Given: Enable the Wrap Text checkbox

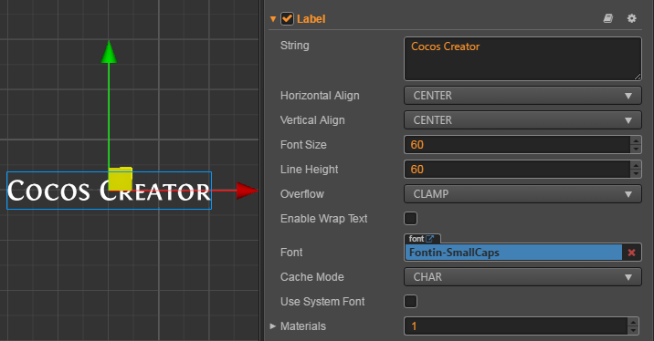Looking at the screenshot, I should 410,219.
